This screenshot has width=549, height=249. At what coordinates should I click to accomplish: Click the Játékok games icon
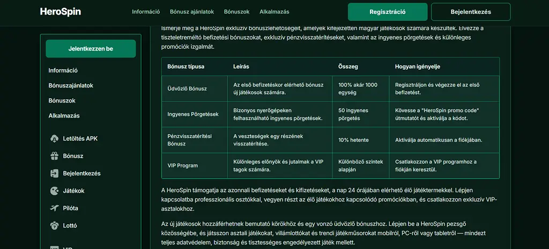pos(54,191)
